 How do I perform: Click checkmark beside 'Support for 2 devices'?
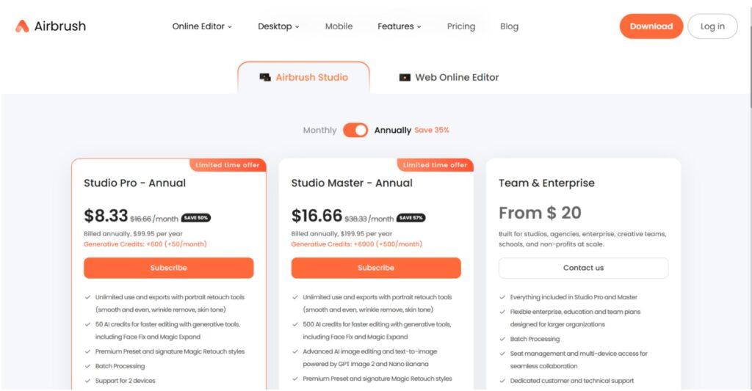(x=88, y=381)
